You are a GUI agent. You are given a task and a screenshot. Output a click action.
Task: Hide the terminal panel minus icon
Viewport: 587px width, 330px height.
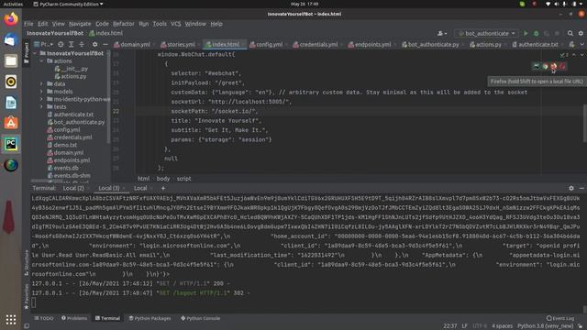581,188
